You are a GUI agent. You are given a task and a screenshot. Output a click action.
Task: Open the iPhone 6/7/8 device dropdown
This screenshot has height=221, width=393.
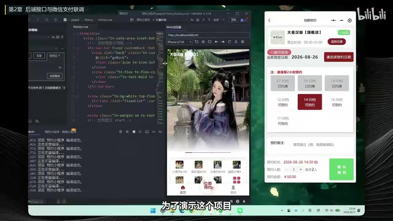[x=179, y=42]
